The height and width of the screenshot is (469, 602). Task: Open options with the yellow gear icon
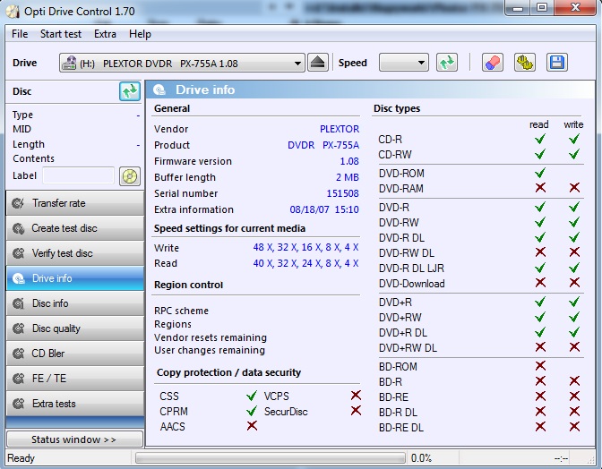524,63
